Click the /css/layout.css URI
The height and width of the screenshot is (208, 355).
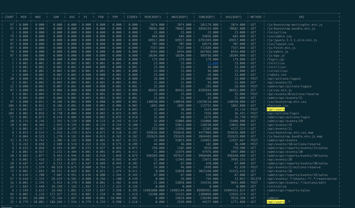coord(280,44)
